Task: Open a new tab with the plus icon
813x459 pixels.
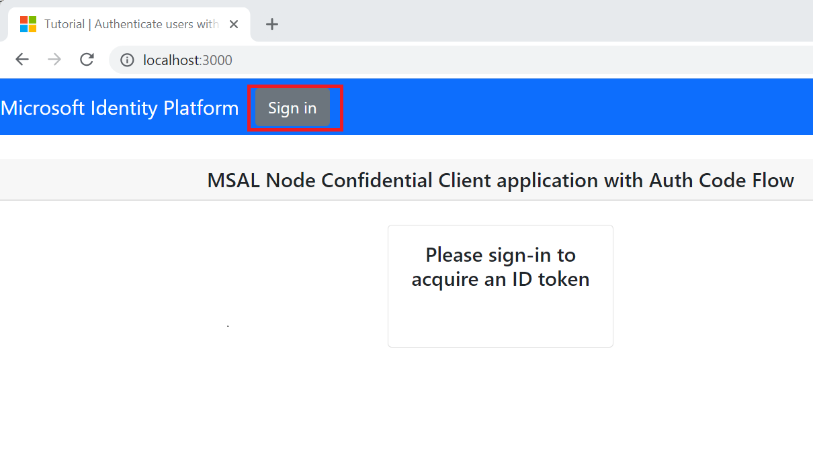Action: pos(271,24)
